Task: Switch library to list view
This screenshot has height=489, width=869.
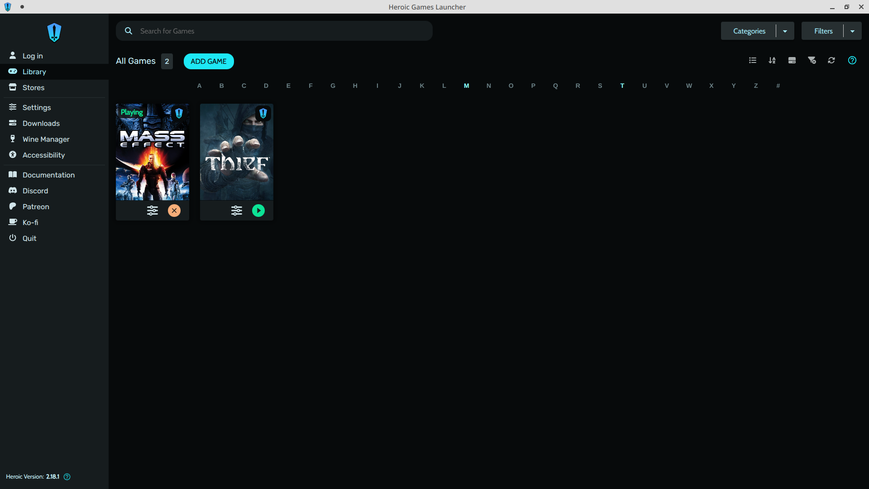Action: 753,60
